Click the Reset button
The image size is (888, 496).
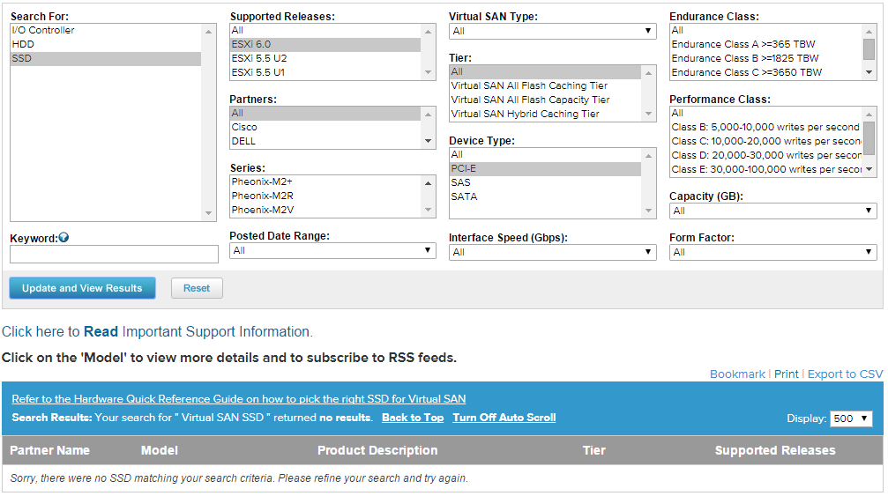[x=197, y=288]
